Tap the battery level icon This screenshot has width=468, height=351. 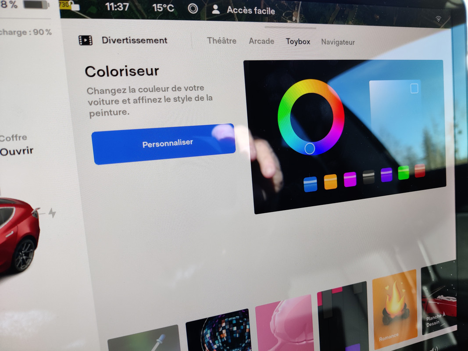tap(36, 5)
